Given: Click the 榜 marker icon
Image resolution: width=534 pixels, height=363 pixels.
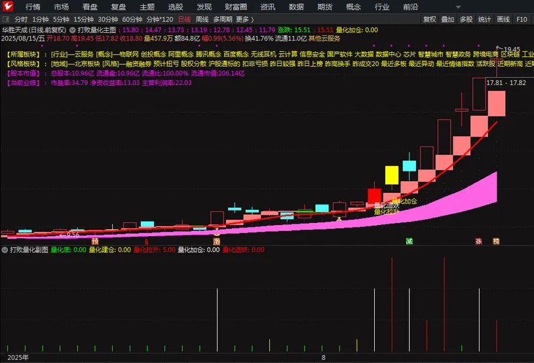Looking at the screenshot, I should [x=496, y=241].
